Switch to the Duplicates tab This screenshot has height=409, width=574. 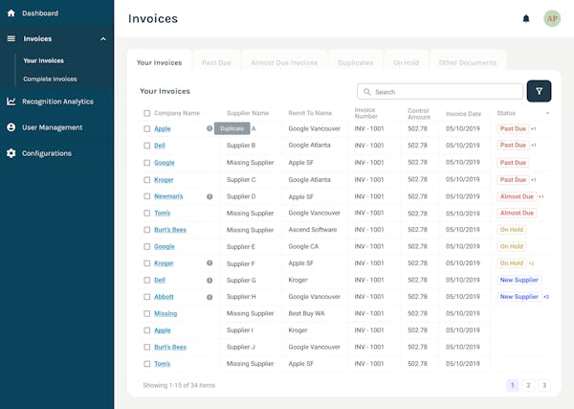pyautogui.click(x=356, y=62)
